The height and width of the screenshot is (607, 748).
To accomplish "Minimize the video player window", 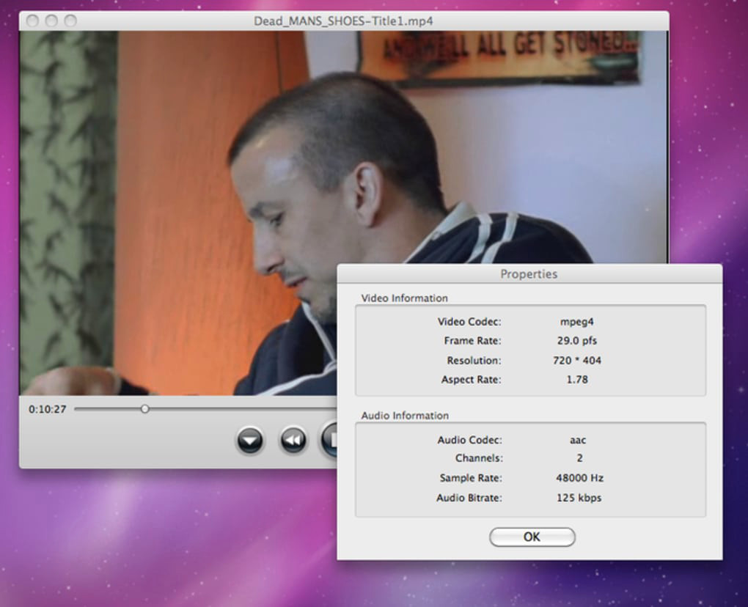I will pyautogui.click(x=51, y=21).
